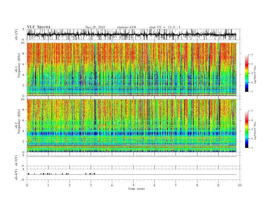Click the time axis tick label "1"
Screen dimensions: 270x208
pyautogui.click(x=48, y=185)
